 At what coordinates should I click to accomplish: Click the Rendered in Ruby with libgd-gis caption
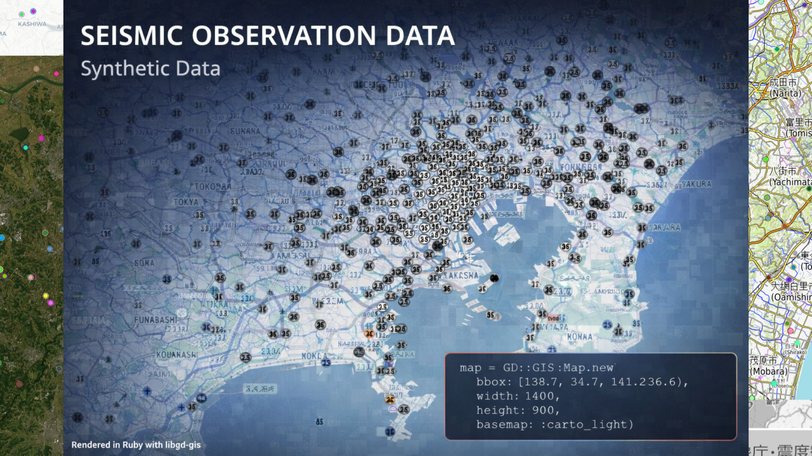click(136, 445)
